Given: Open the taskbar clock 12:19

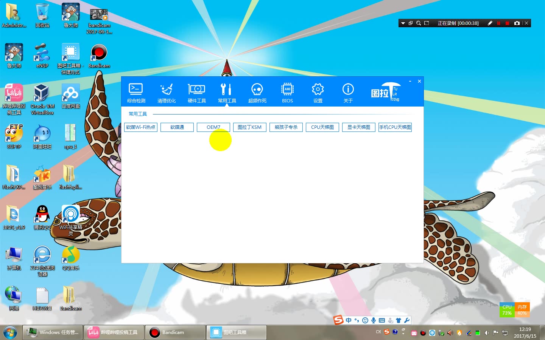Looking at the screenshot, I should [525, 332].
